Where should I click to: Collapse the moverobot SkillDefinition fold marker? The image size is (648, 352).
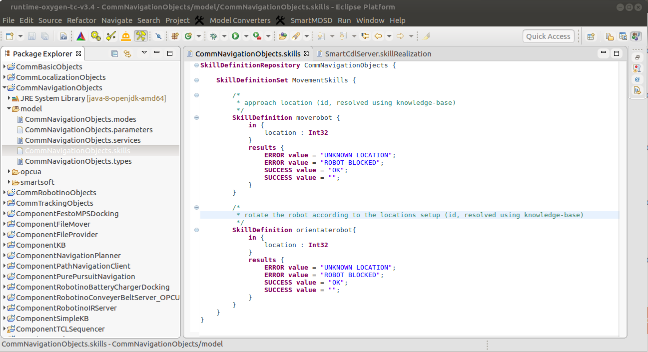196,117
